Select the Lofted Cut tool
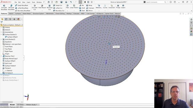 58,8
